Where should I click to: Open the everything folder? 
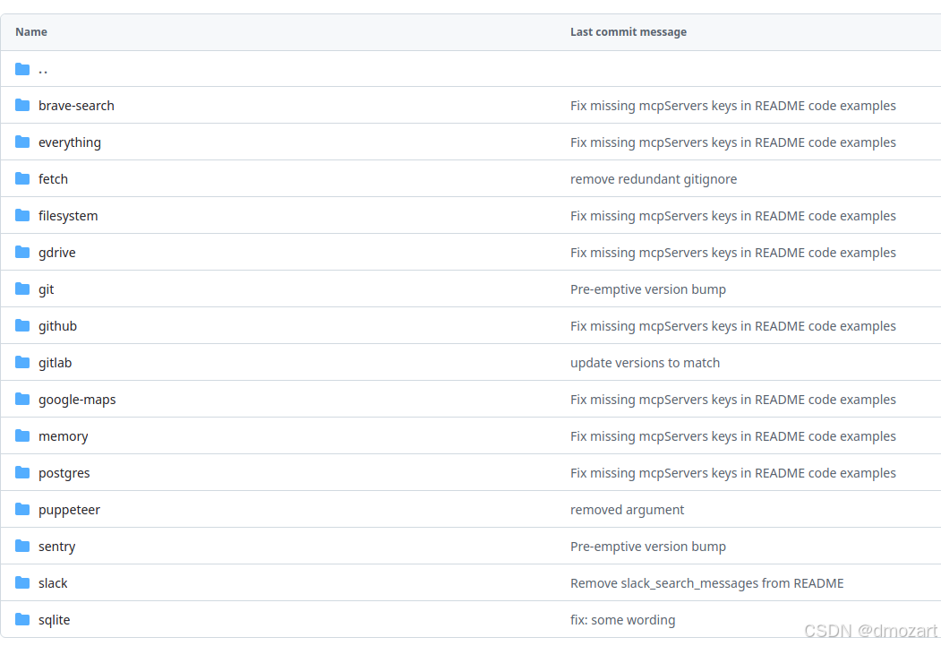pos(70,142)
